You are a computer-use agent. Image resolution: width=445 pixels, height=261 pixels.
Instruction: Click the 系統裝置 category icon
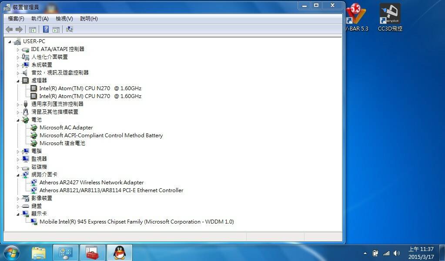[26, 65]
